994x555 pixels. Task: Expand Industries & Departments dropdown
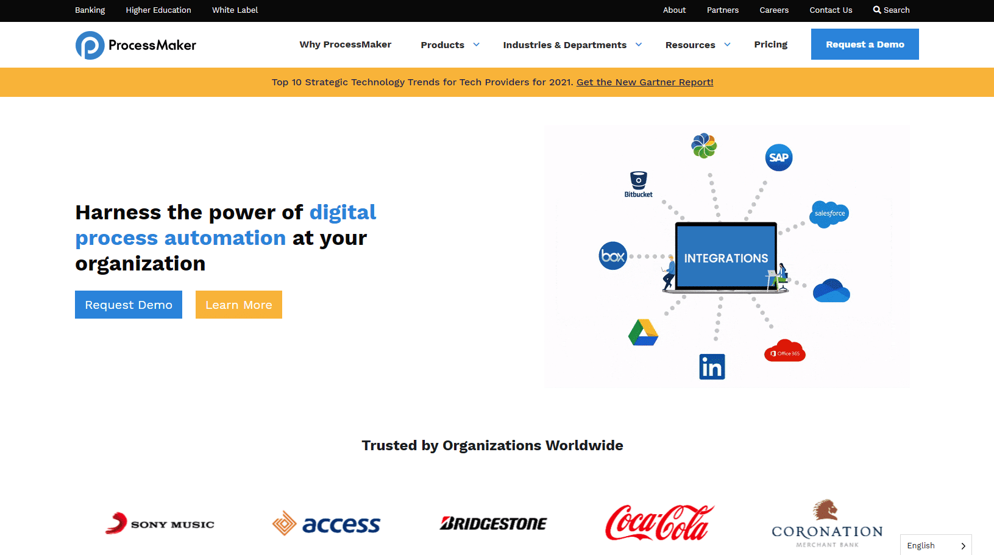click(572, 45)
